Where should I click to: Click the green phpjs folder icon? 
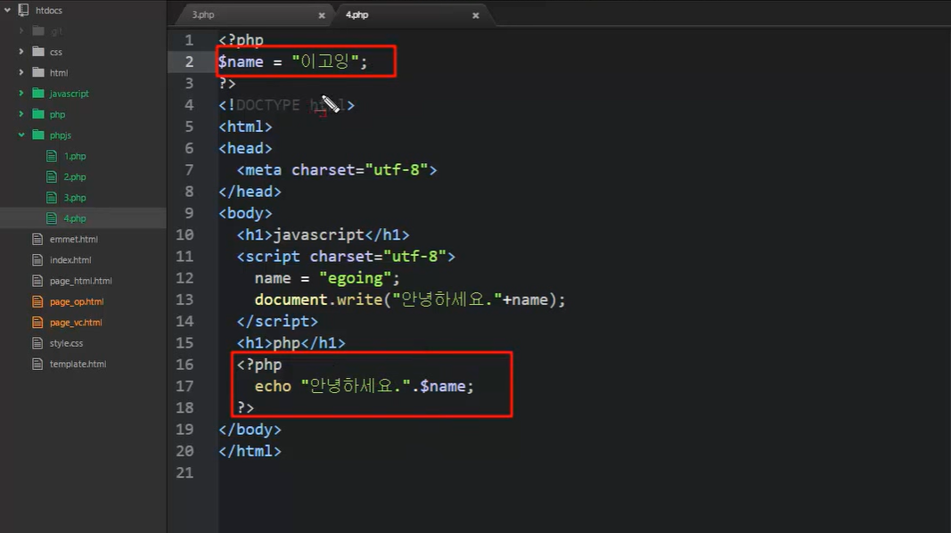pos(38,135)
